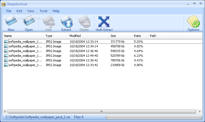Viewport: 205px width, 122px height.
Task: Open the Edit menu
Action: pyautogui.click(x=19, y=11)
